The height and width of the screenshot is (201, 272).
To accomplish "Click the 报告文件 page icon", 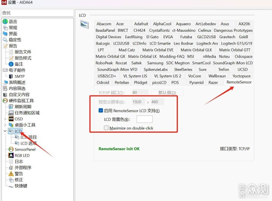I will point(11,52).
